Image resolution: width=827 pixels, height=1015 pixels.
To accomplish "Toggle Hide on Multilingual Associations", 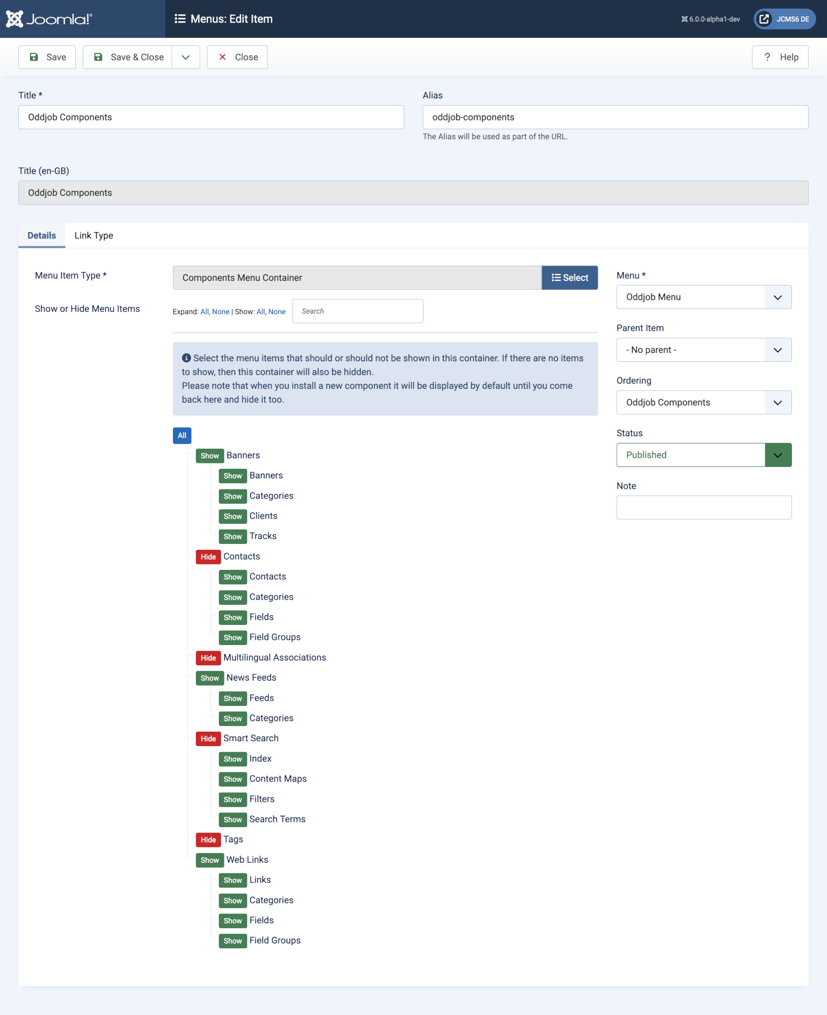I will tap(208, 658).
